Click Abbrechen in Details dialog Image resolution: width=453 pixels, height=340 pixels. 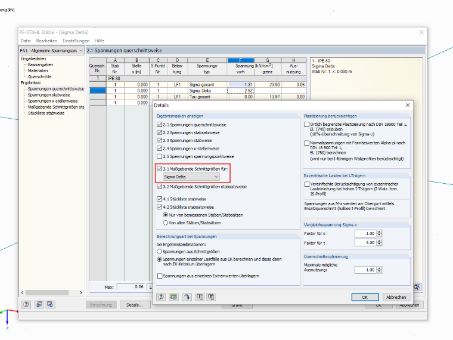[396, 297]
